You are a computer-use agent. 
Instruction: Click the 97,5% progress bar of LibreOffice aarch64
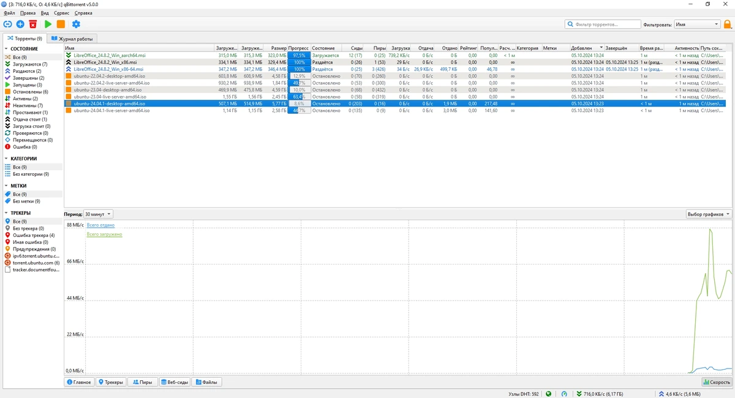pyautogui.click(x=299, y=55)
